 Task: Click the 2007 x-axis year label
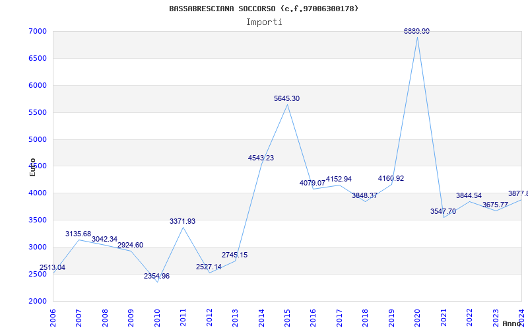79,318
